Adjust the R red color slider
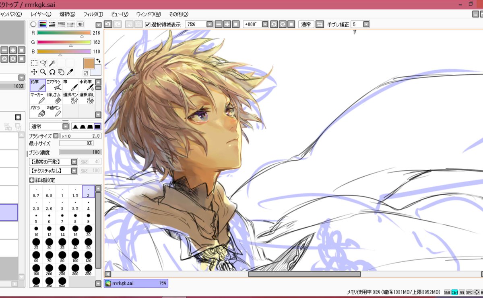Screen dimensions: 483x298 pyautogui.click(x=64, y=33)
